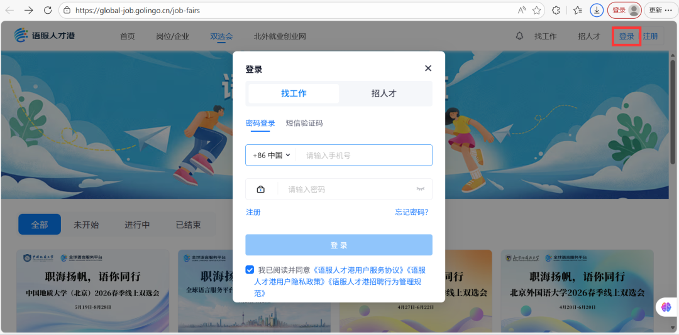Toggle password visibility eye icon
The image size is (679, 335).
pyautogui.click(x=420, y=189)
